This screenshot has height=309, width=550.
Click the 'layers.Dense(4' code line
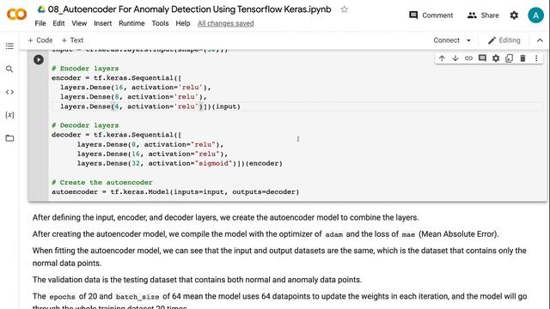coord(150,106)
